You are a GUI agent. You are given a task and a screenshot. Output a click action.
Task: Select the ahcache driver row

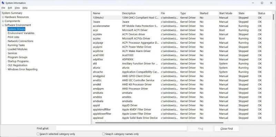(x=182, y=72)
